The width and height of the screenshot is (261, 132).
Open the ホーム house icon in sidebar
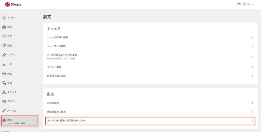(4, 18)
